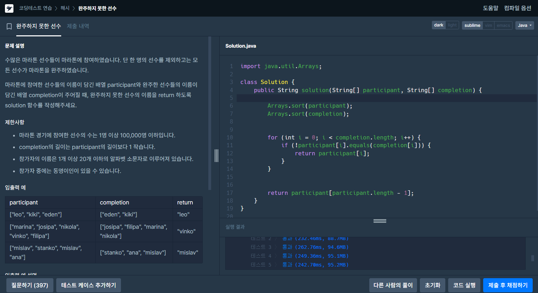Submit with 제출 후 채점하기 button

click(508, 285)
